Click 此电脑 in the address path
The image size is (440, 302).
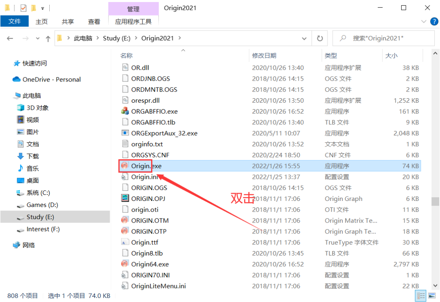tap(83, 38)
